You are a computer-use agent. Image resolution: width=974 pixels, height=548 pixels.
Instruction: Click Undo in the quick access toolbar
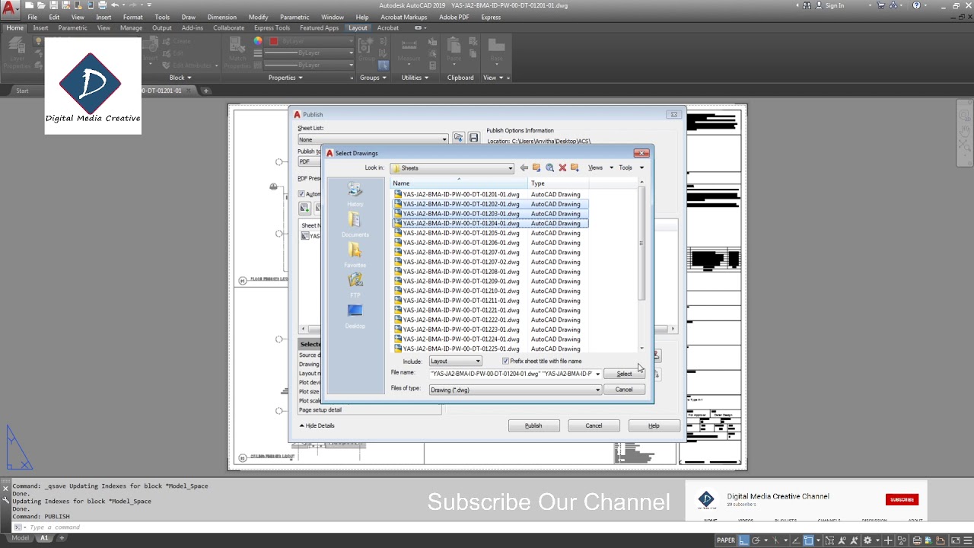tap(115, 5)
